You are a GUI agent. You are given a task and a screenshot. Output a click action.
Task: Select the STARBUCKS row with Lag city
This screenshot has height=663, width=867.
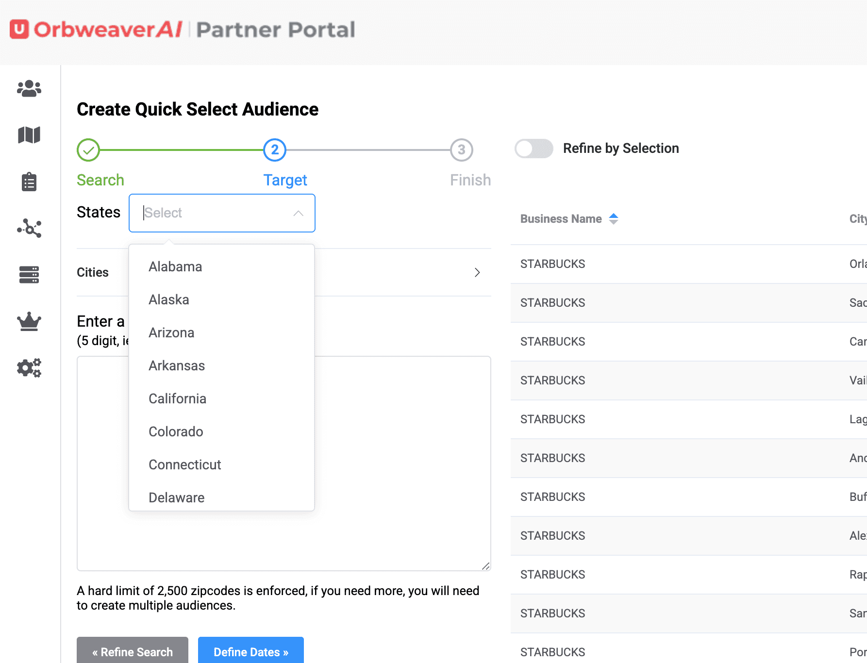689,419
